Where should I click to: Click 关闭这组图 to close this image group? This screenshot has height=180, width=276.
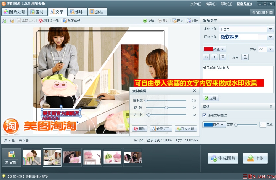pos(262,12)
